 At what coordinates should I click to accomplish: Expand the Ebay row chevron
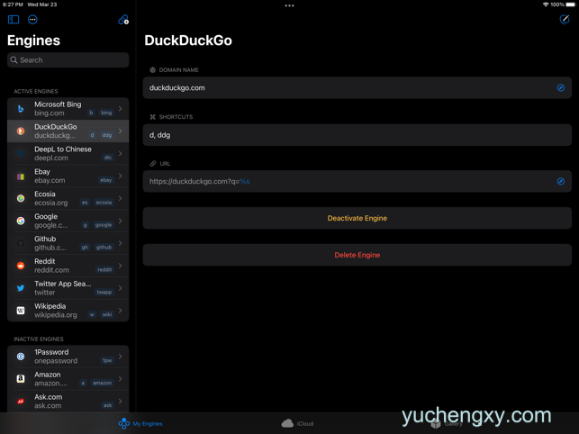121,176
